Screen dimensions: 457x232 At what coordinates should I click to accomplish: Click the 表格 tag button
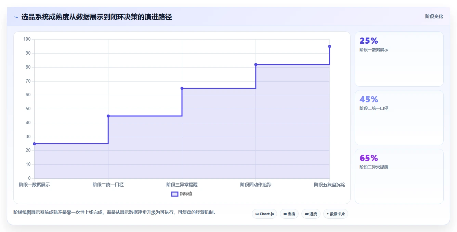289,214
